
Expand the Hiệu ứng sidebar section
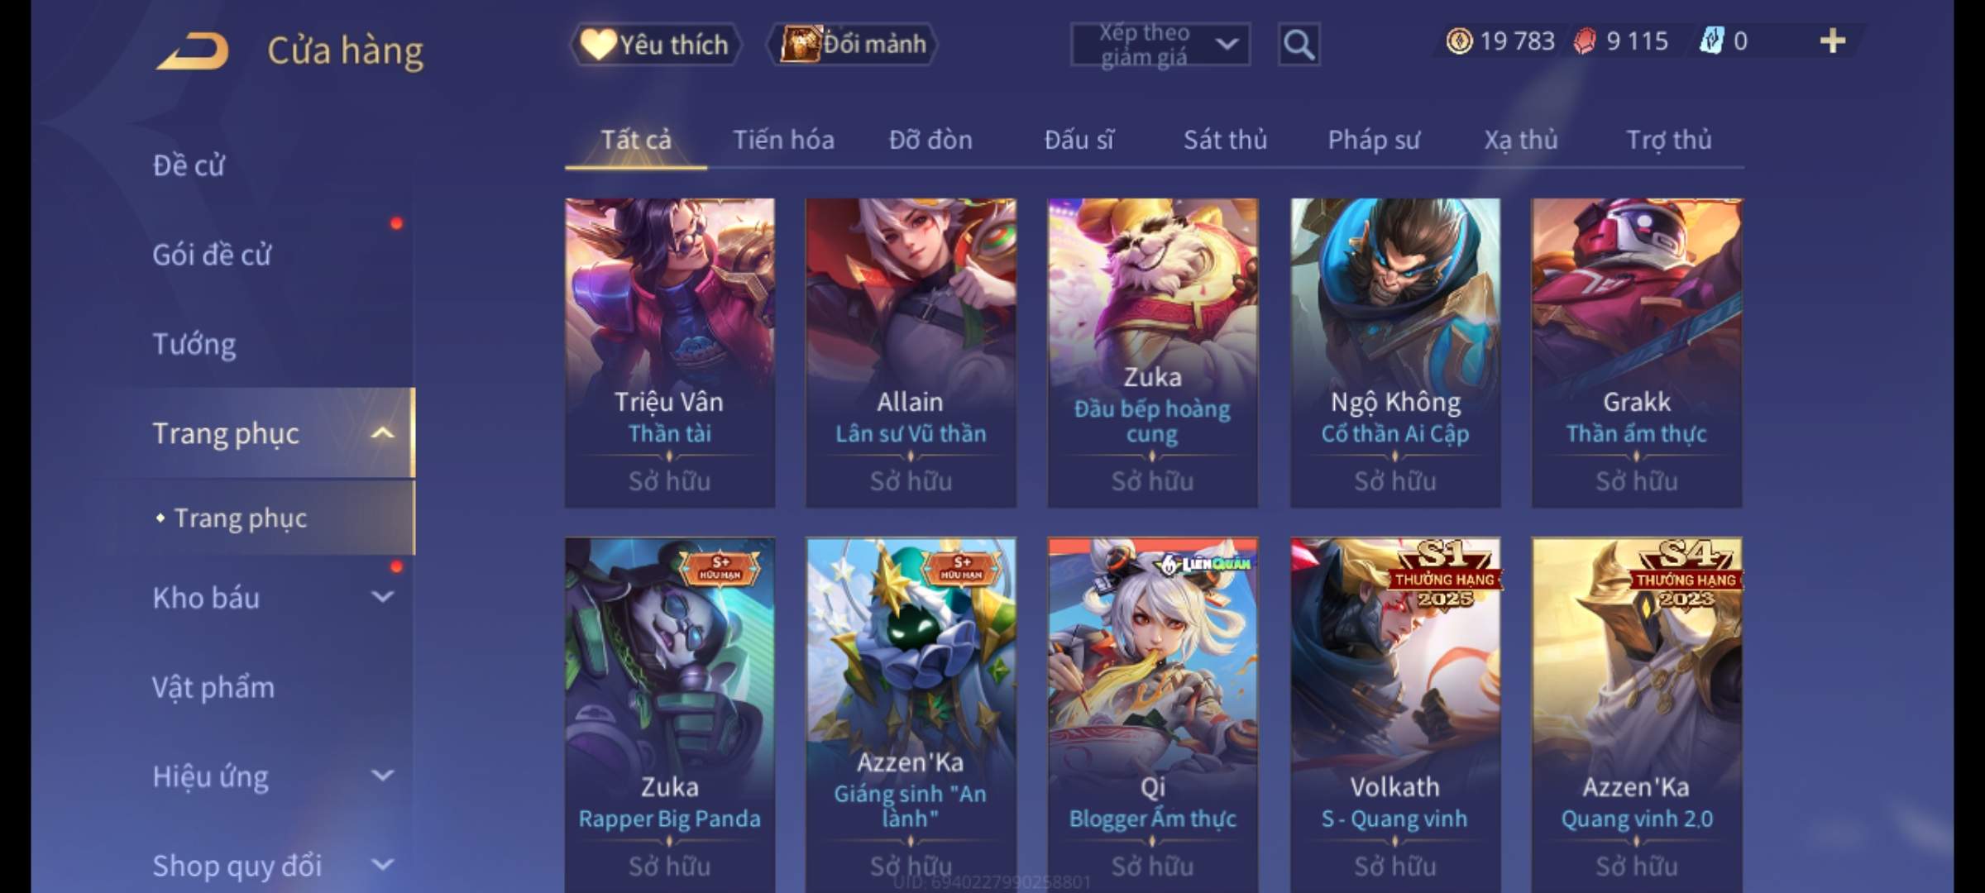(x=382, y=776)
